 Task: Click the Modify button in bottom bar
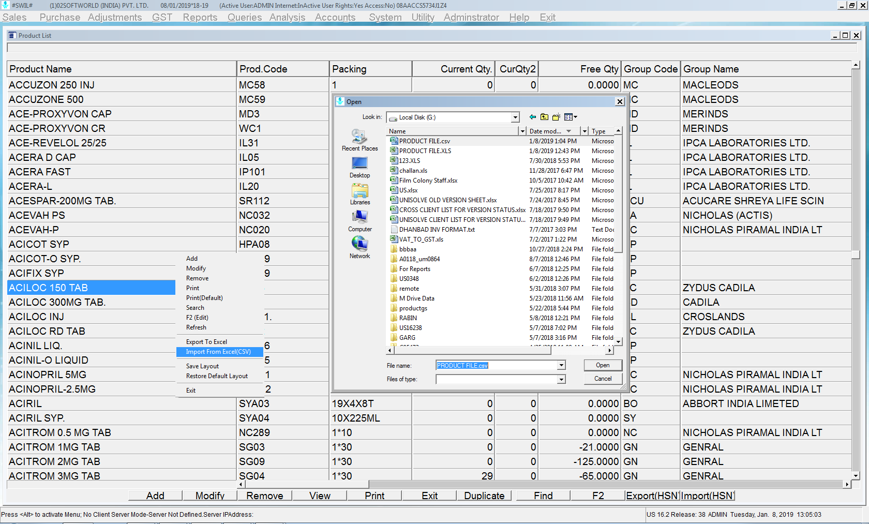pyautogui.click(x=210, y=496)
